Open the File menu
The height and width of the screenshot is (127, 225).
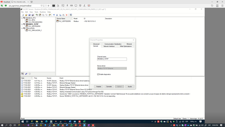[x=22, y=12]
